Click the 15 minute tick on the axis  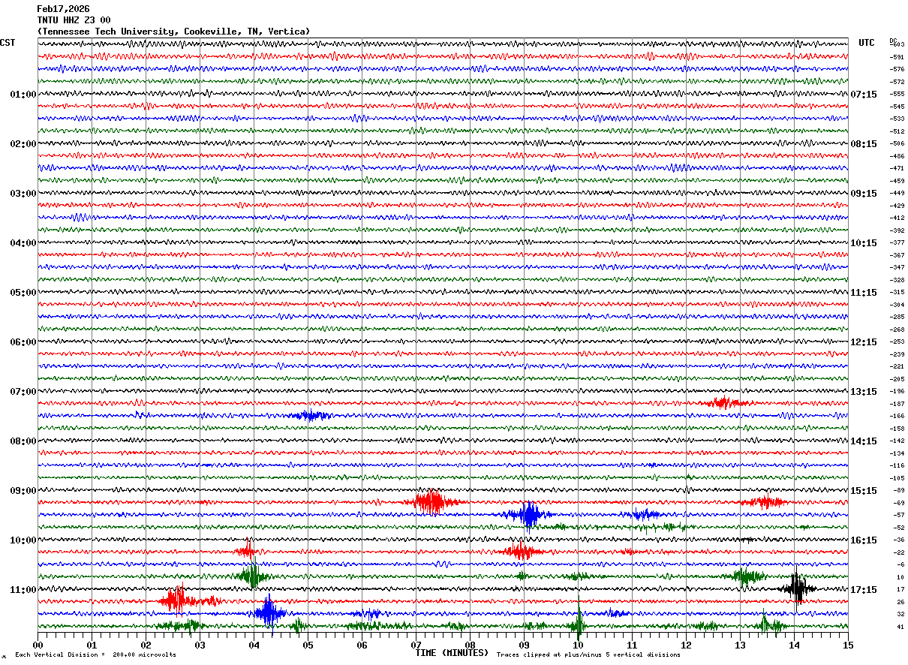pos(848,645)
